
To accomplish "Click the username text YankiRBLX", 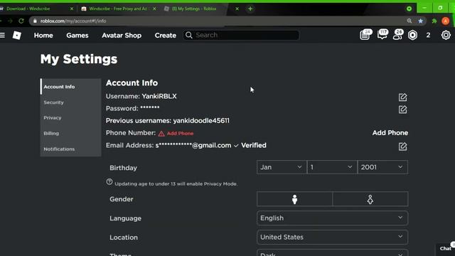I will 159,96.
